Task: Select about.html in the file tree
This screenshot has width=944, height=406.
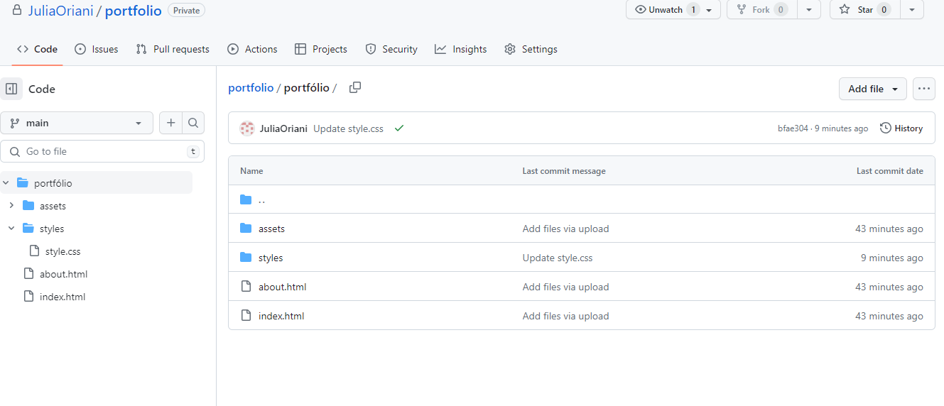Action: [64, 274]
